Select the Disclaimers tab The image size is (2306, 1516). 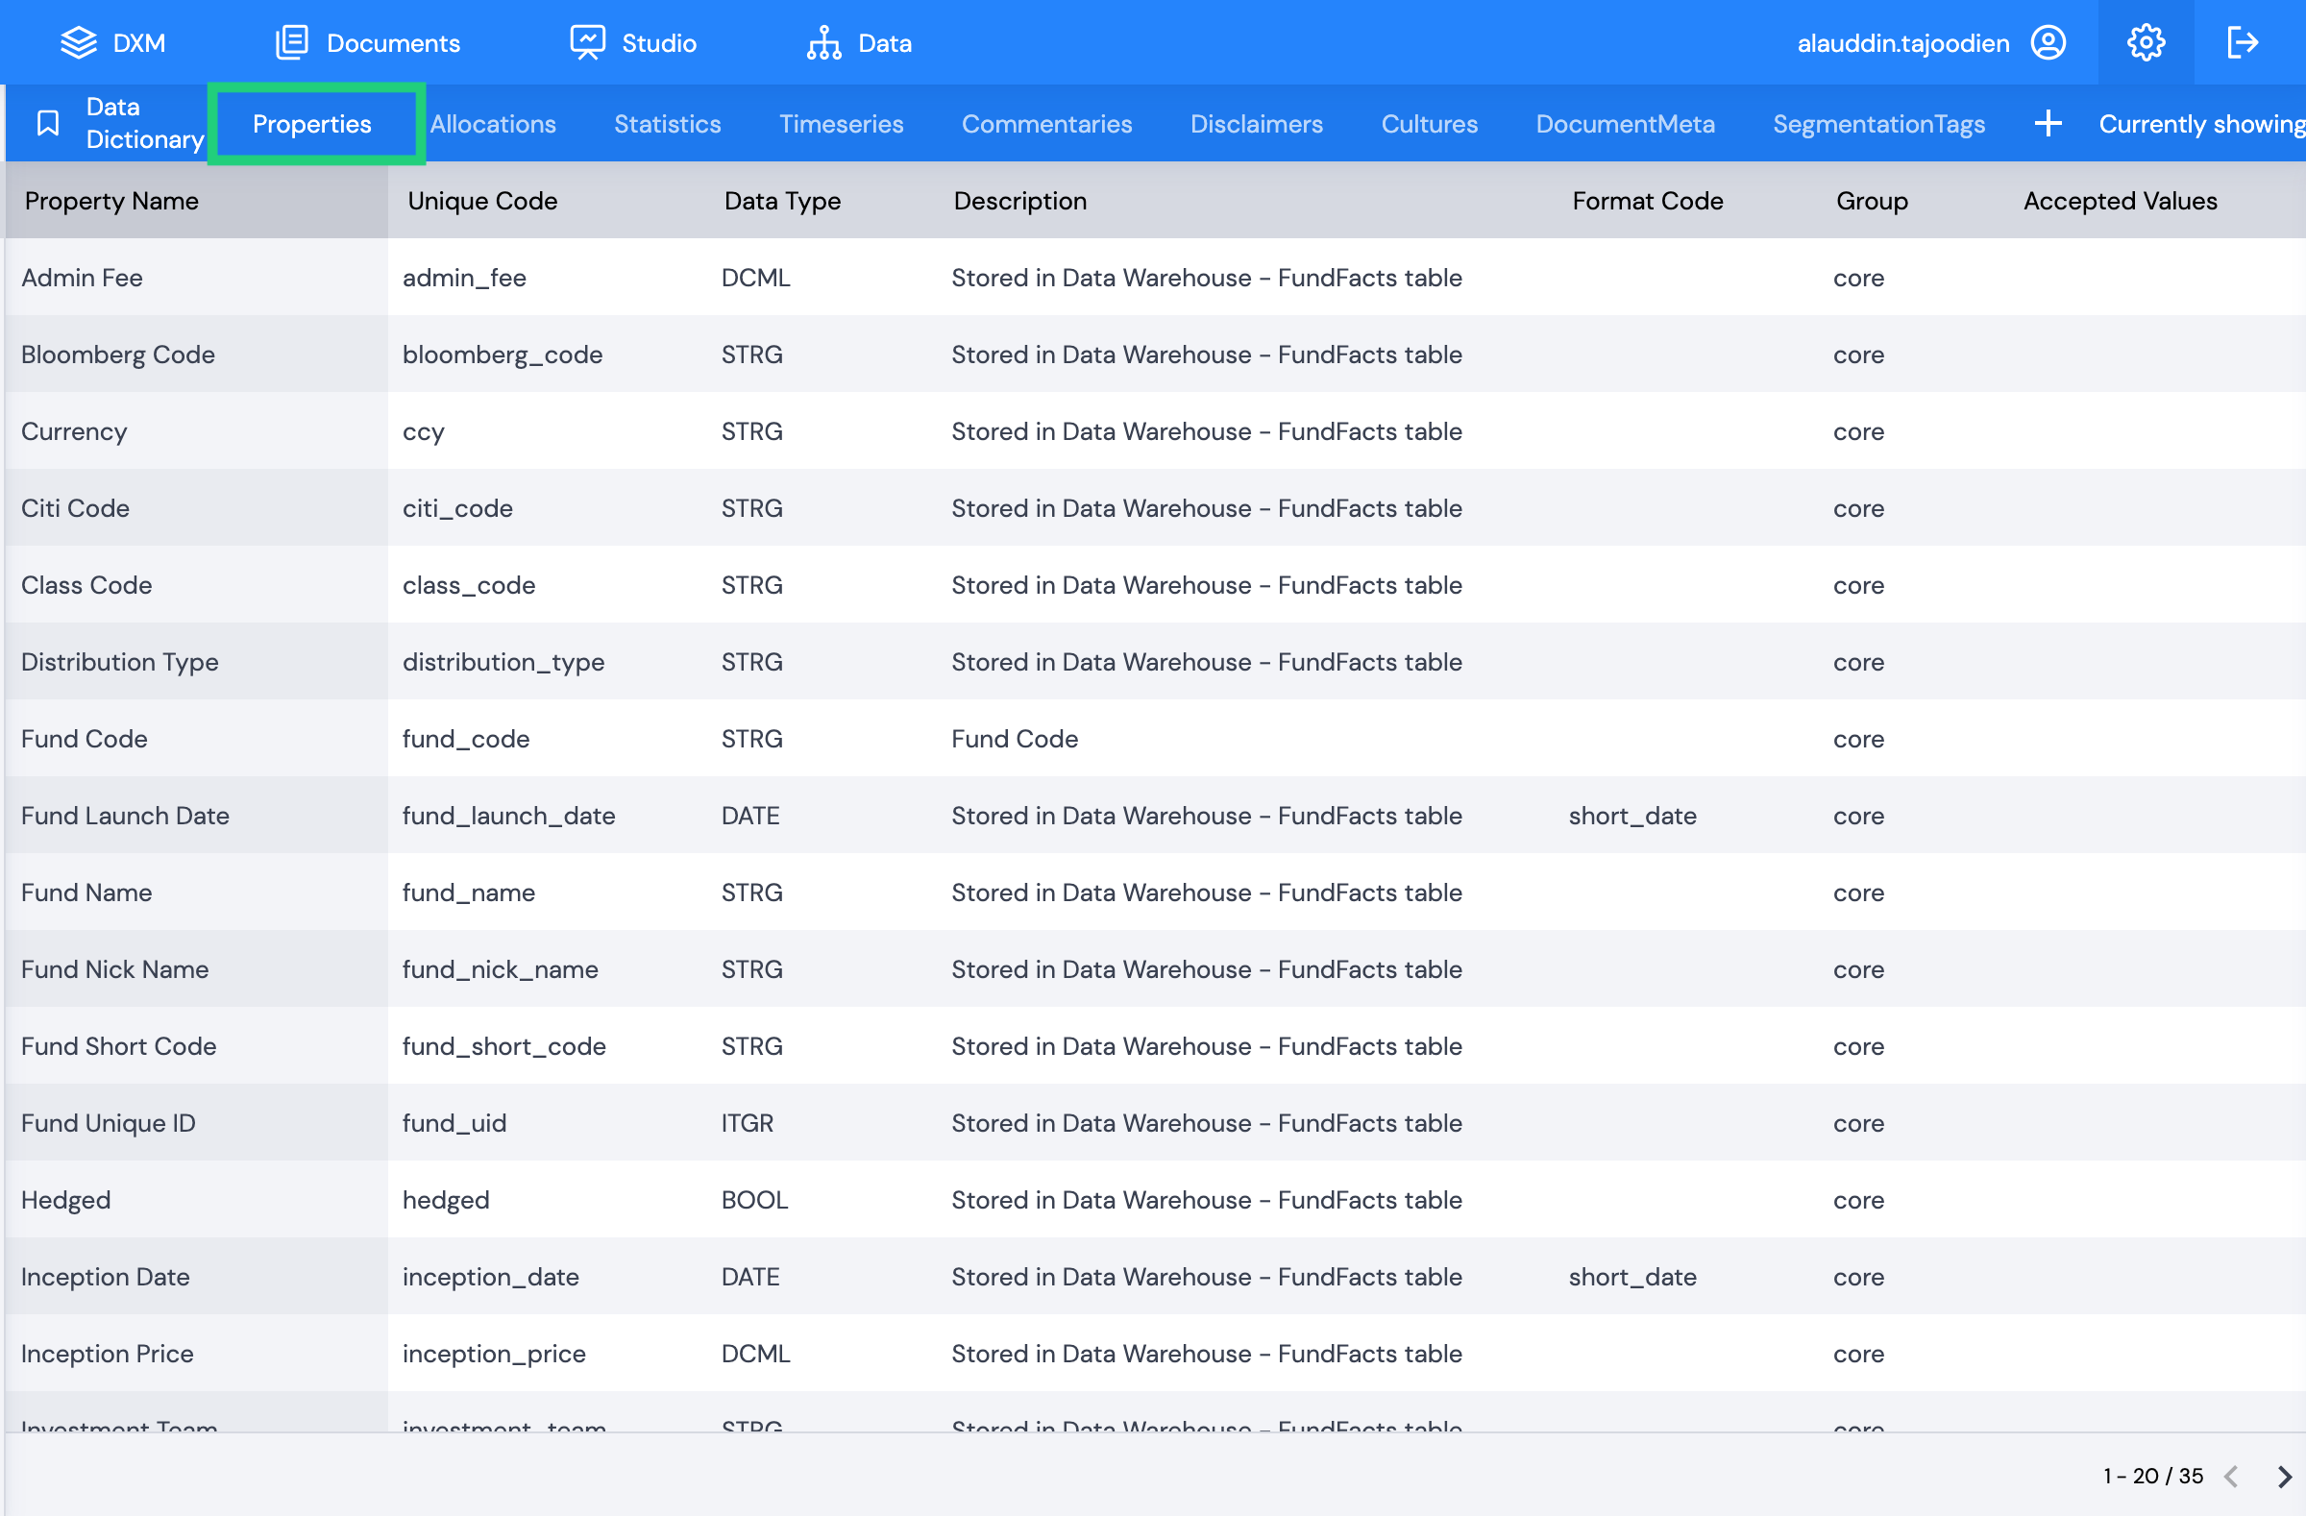(x=1257, y=124)
